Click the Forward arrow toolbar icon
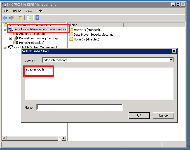This screenshot has height=150, width=190. 11,18
